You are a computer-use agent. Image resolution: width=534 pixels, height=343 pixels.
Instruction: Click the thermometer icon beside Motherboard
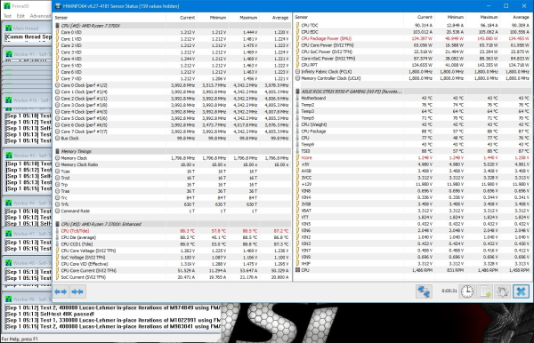(297, 98)
